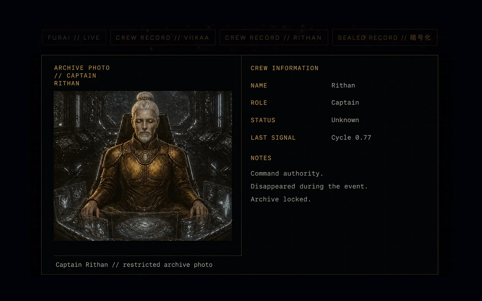
Task: Select the name value Rithan
Action: 343,85
